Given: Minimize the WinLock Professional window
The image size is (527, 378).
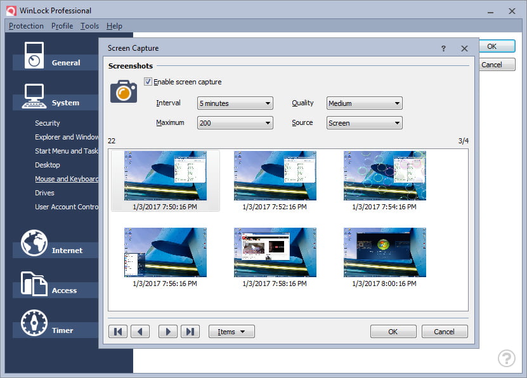Looking at the screenshot, I should click(490, 12).
